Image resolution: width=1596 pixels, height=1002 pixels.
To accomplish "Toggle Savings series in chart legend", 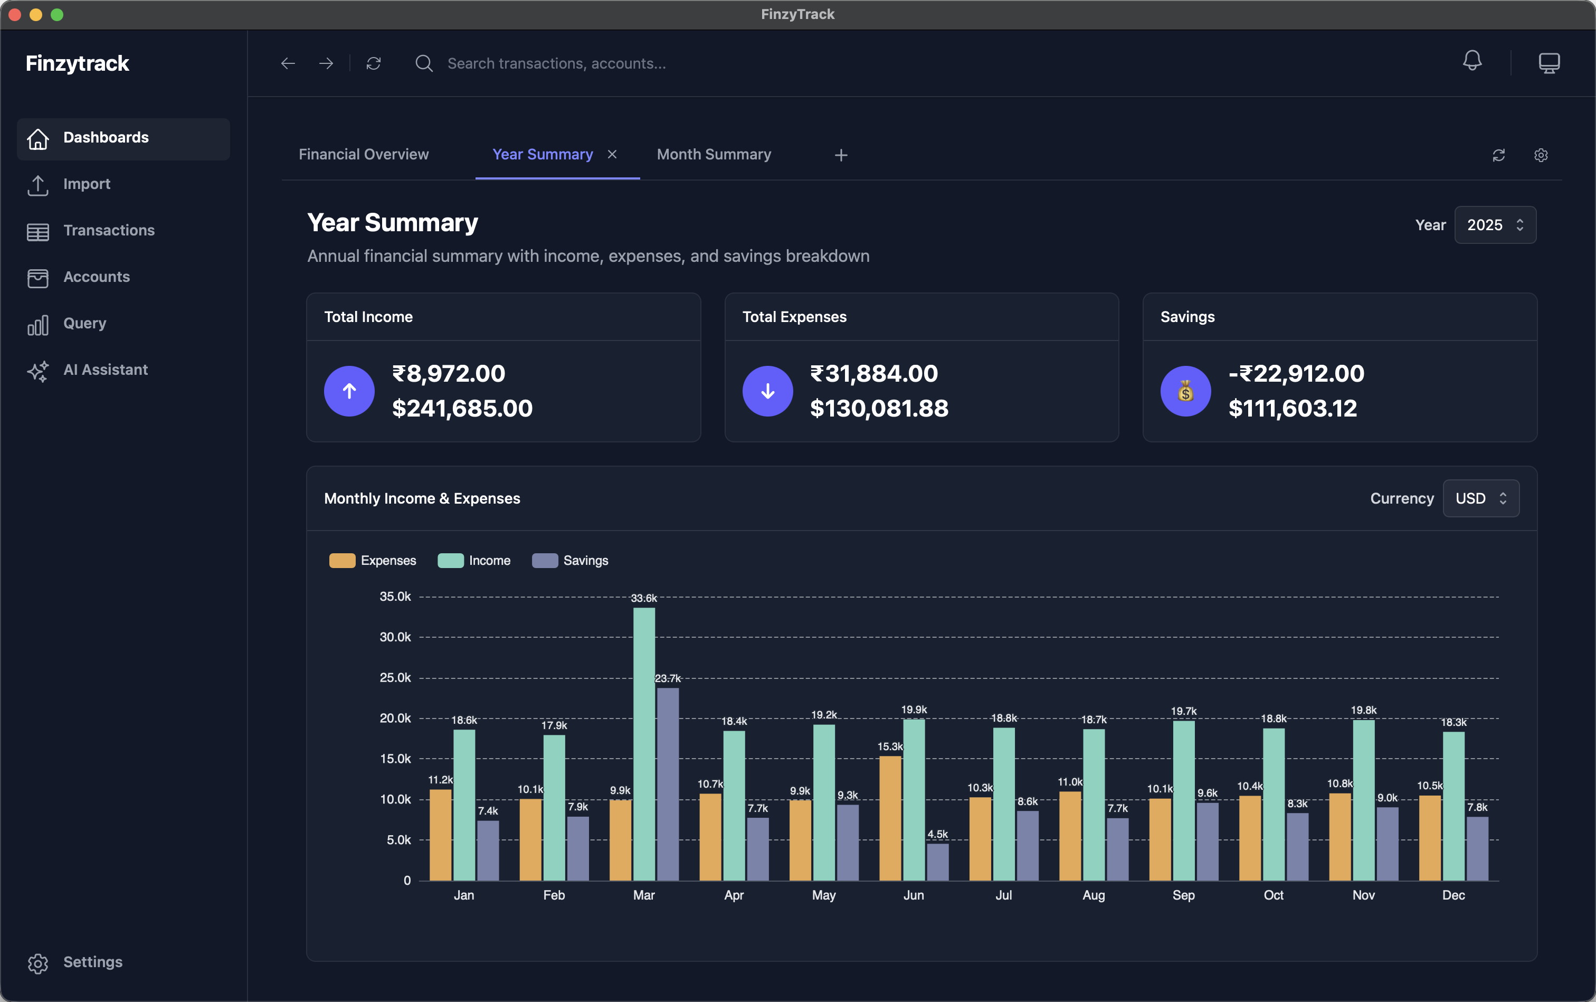I will [x=570, y=561].
